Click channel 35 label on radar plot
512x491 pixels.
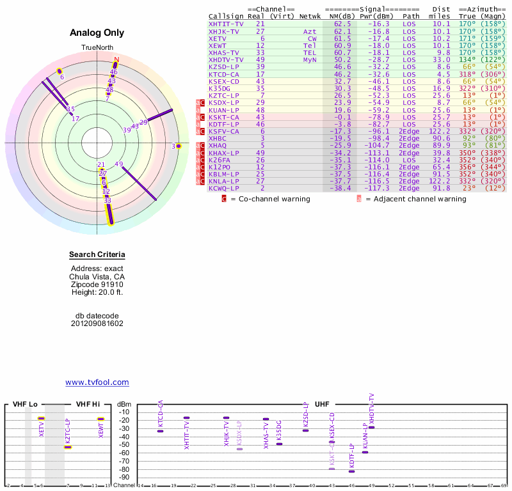point(71,109)
